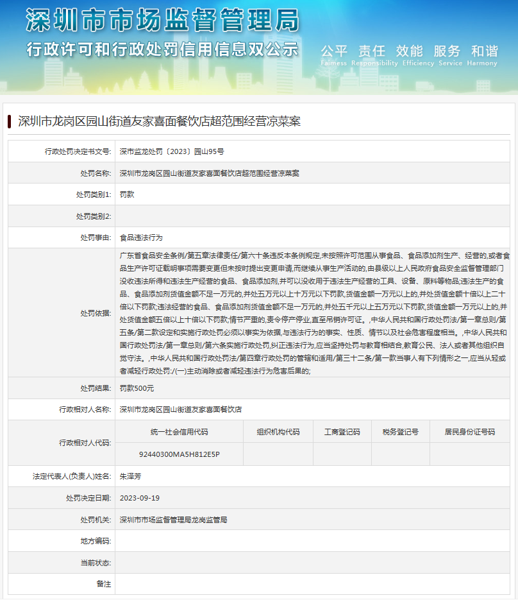Select the 罚款 value under 处罚类别1

pos(127,194)
